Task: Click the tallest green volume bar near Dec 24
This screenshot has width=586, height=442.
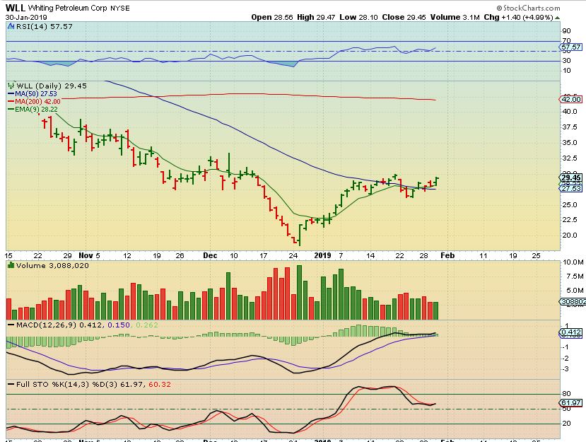Action: (299, 292)
